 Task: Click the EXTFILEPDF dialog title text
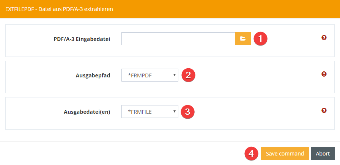[59, 8]
